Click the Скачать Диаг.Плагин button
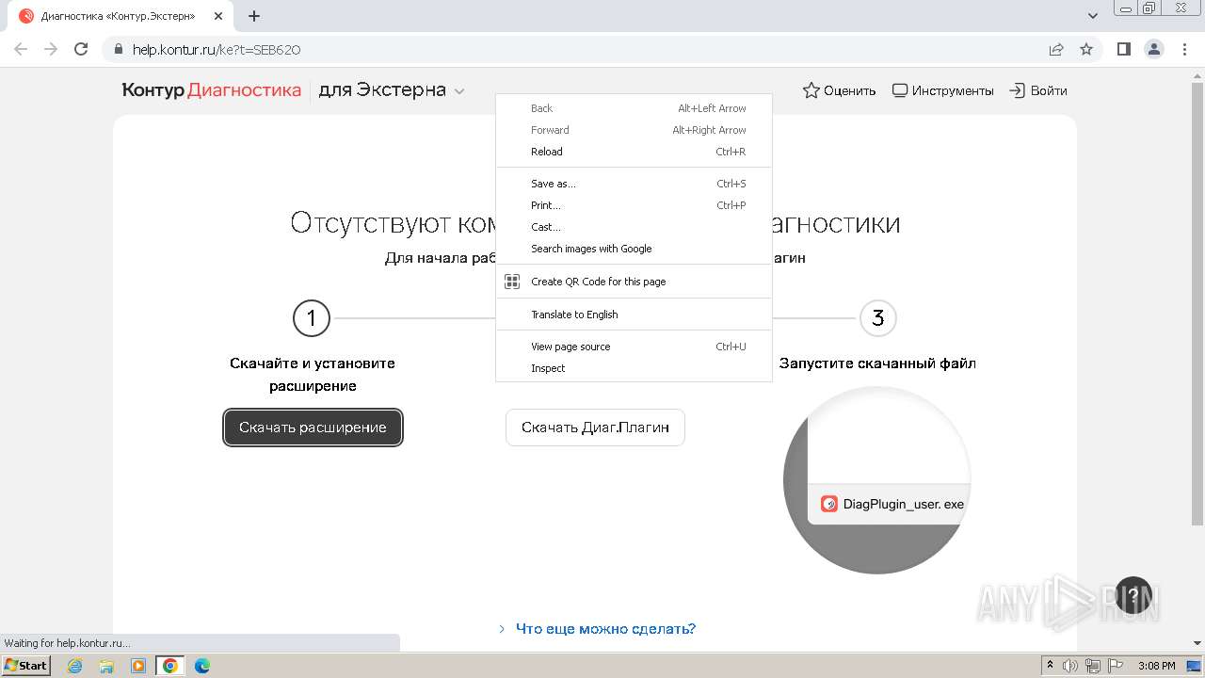The width and height of the screenshot is (1205, 678). pyautogui.click(x=595, y=428)
